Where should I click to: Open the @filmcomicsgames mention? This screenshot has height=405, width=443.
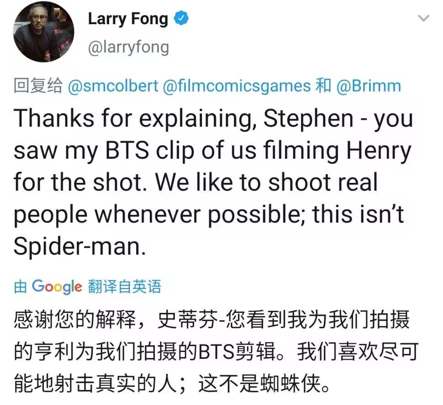[237, 86]
